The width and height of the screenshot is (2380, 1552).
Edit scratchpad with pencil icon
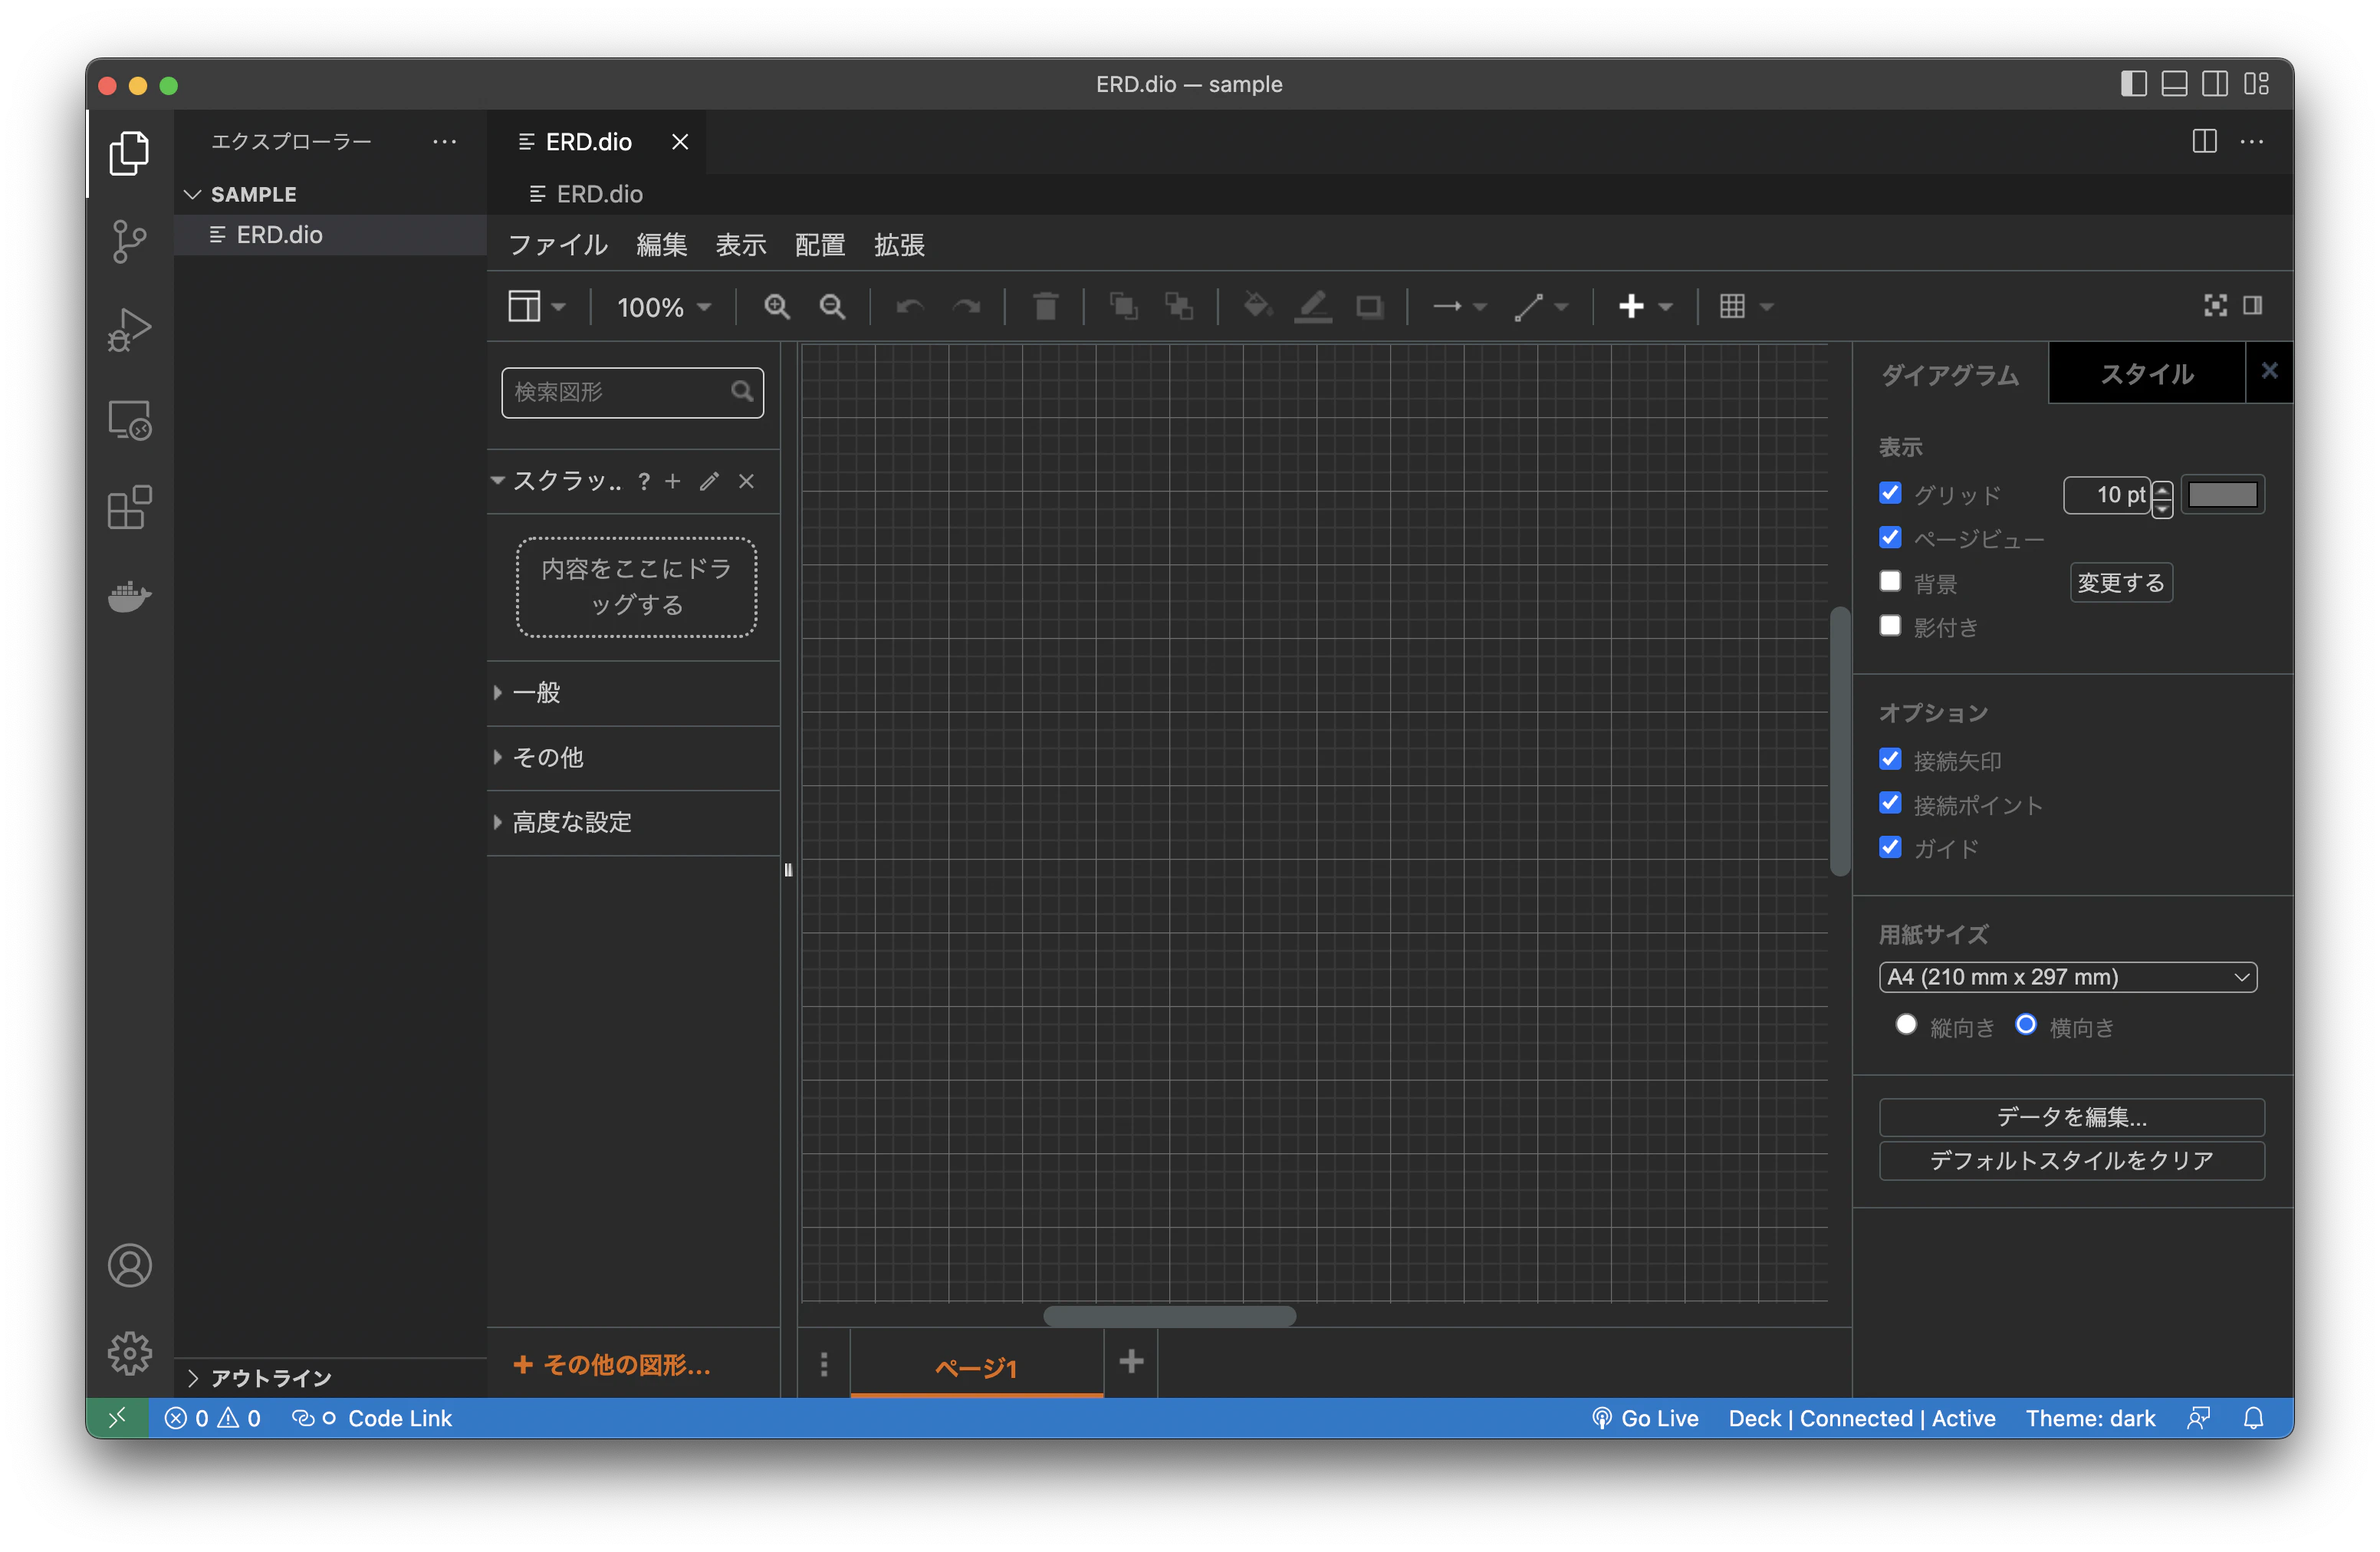(709, 482)
